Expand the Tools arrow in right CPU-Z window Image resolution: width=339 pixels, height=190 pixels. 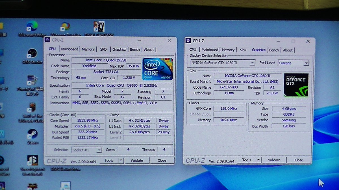pyautogui.click(x=258, y=160)
